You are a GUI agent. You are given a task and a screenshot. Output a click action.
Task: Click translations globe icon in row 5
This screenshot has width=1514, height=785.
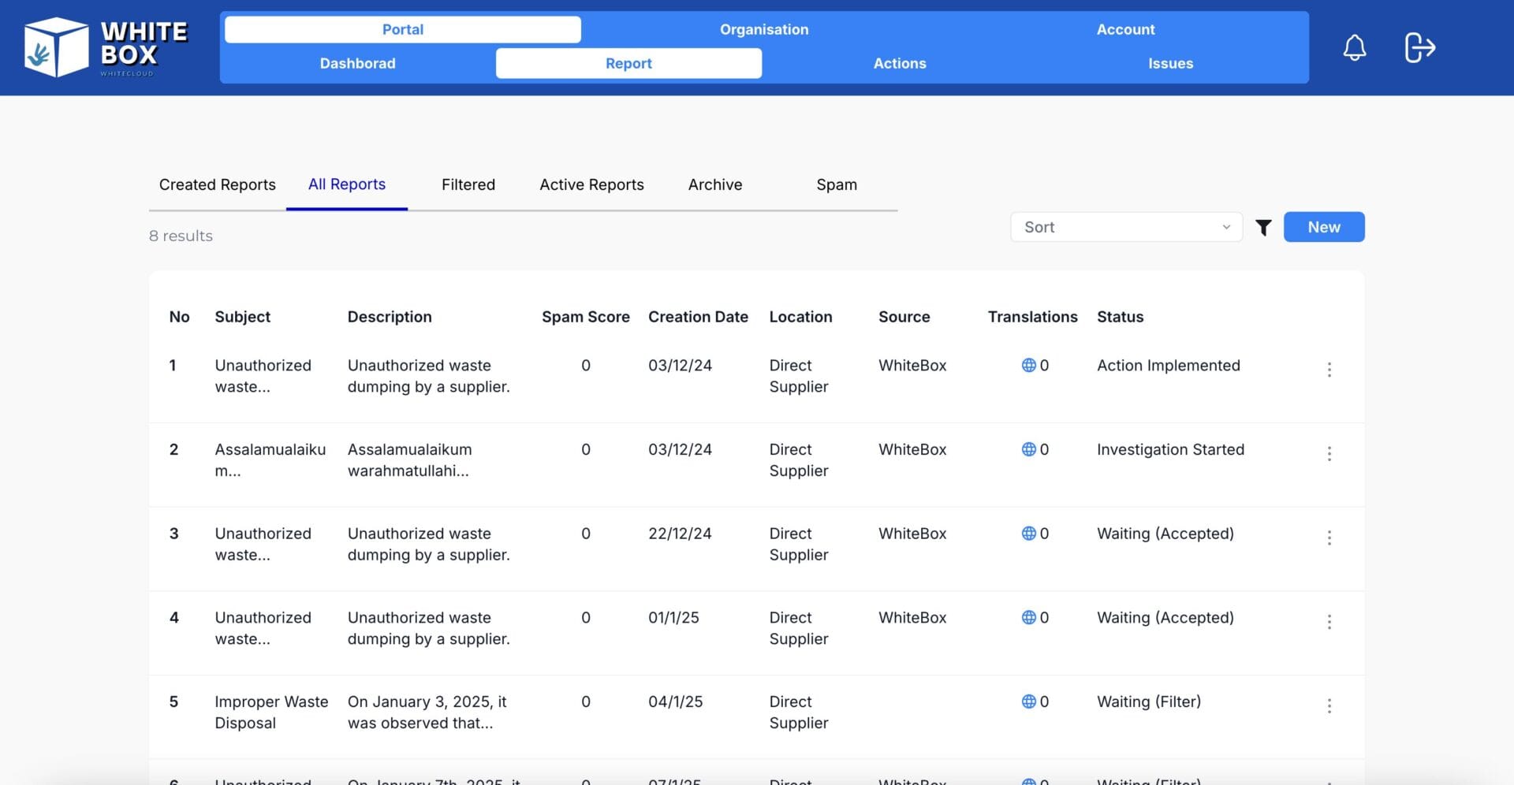pos(1028,701)
